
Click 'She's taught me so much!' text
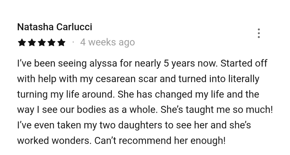[217, 110]
